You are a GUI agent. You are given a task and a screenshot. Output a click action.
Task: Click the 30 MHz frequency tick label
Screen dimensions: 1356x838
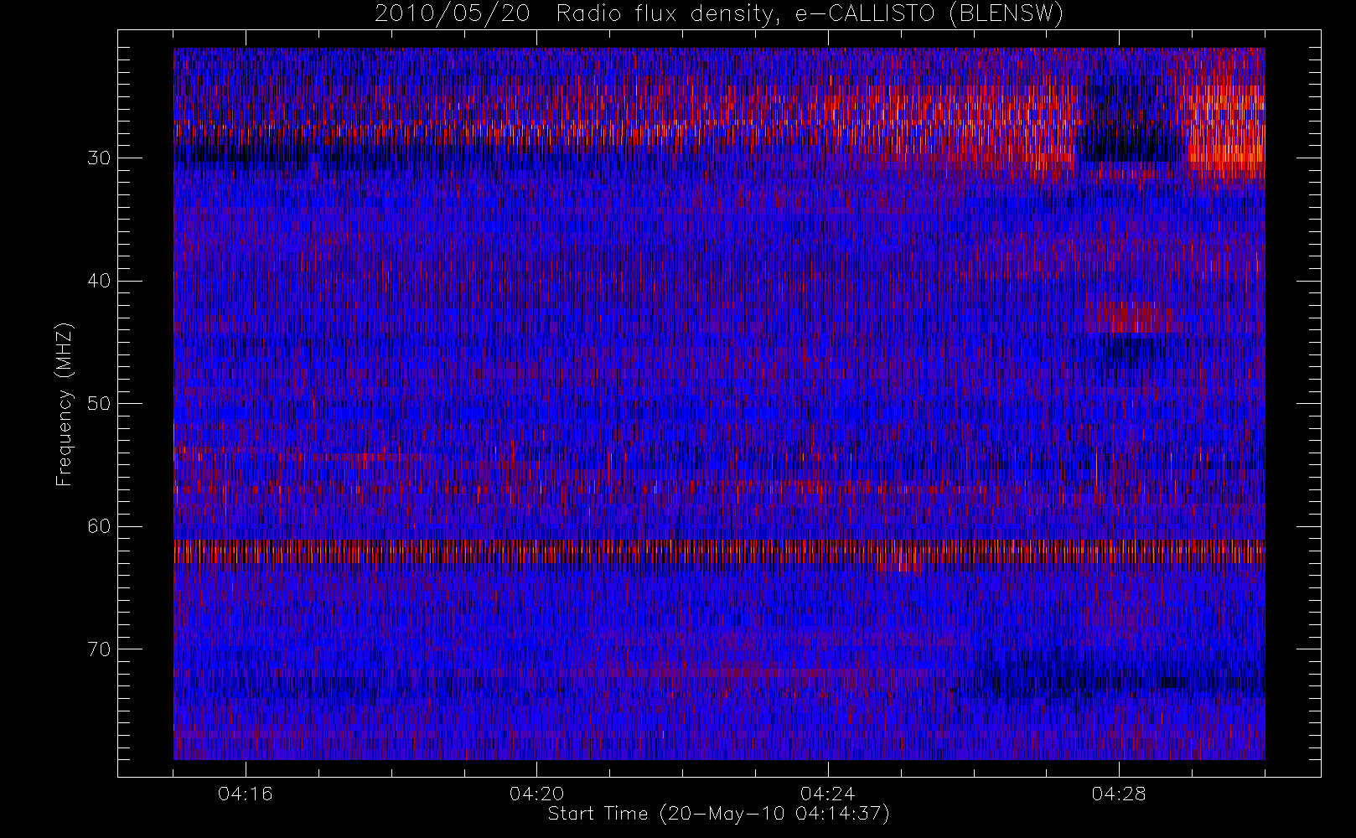tap(99, 158)
